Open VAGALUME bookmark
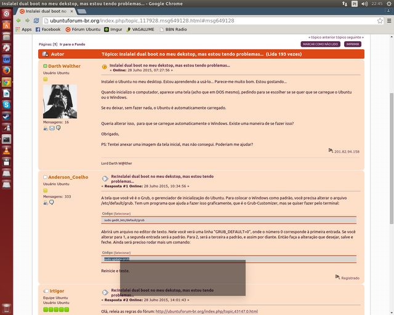This screenshot has height=315, width=394. [140, 30]
